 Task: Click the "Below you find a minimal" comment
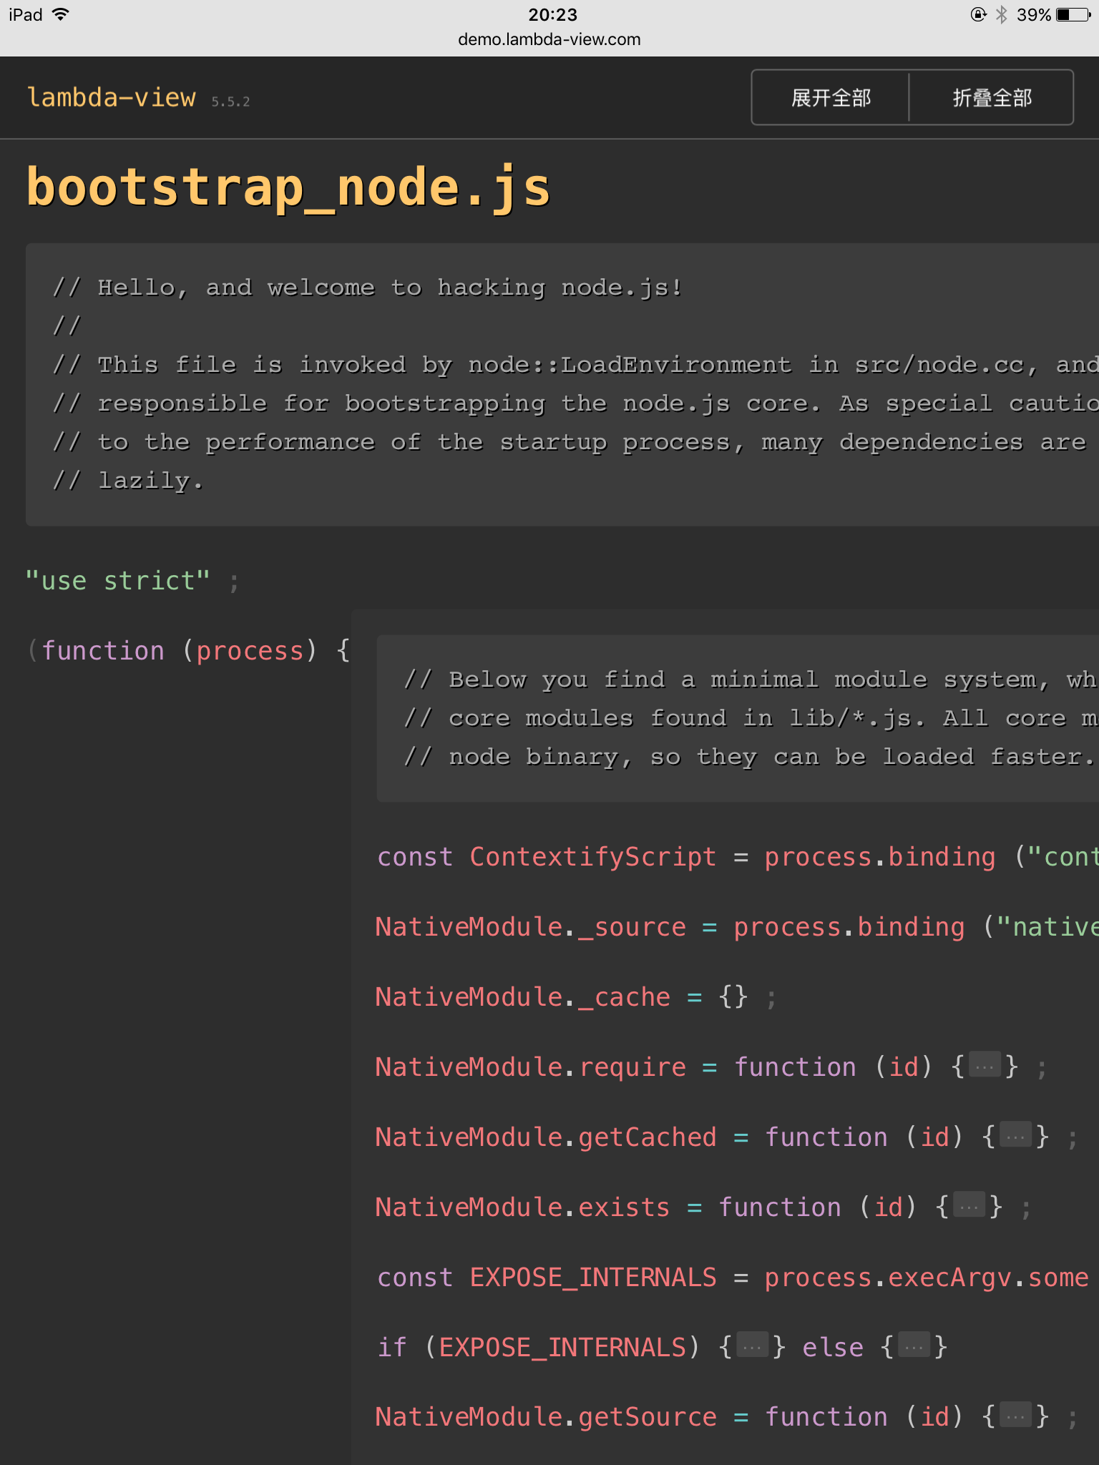coord(751,680)
